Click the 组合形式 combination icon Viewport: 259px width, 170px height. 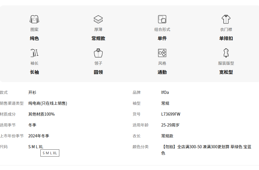pyautogui.click(x=162, y=19)
